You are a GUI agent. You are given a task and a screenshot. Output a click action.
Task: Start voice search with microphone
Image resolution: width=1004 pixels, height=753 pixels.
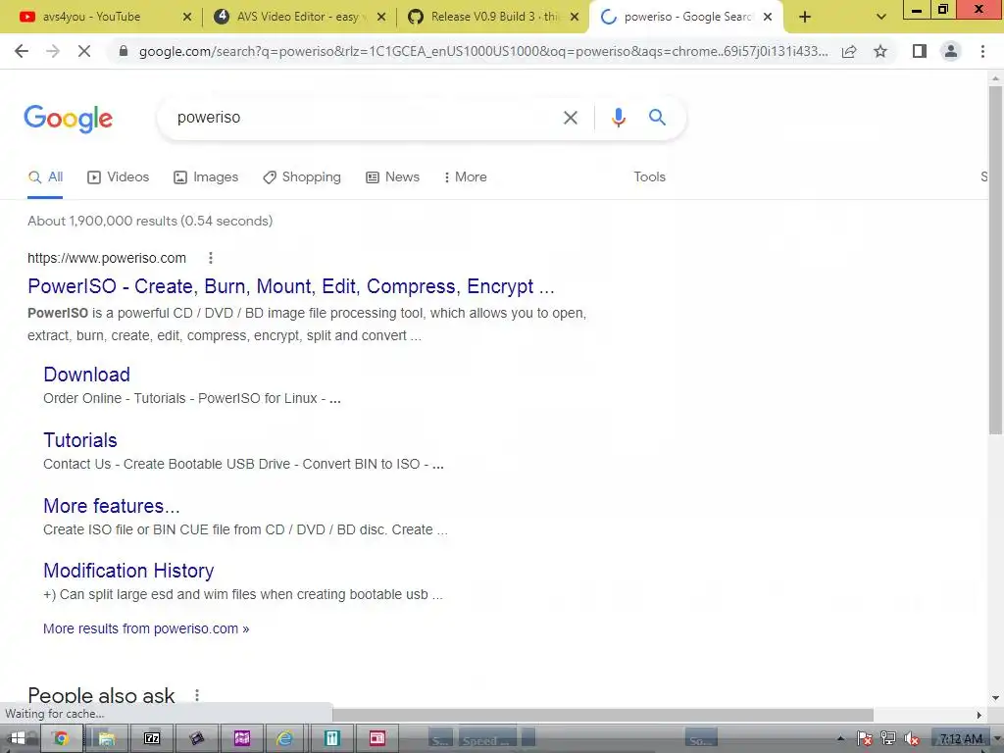pos(618,118)
